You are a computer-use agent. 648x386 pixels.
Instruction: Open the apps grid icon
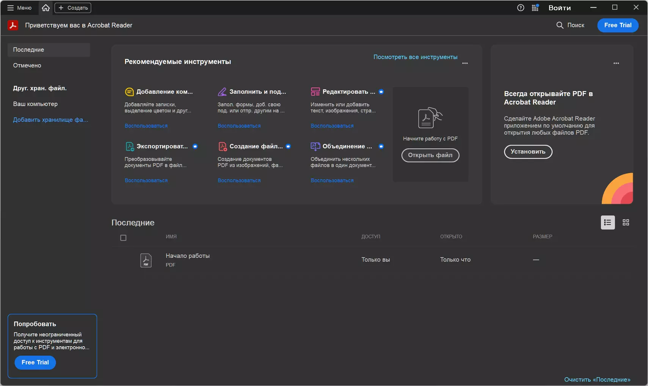pos(535,8)
